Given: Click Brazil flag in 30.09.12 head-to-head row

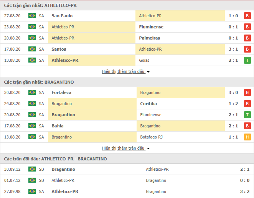Looking at the screenshot, I should [x=32, y=169].
